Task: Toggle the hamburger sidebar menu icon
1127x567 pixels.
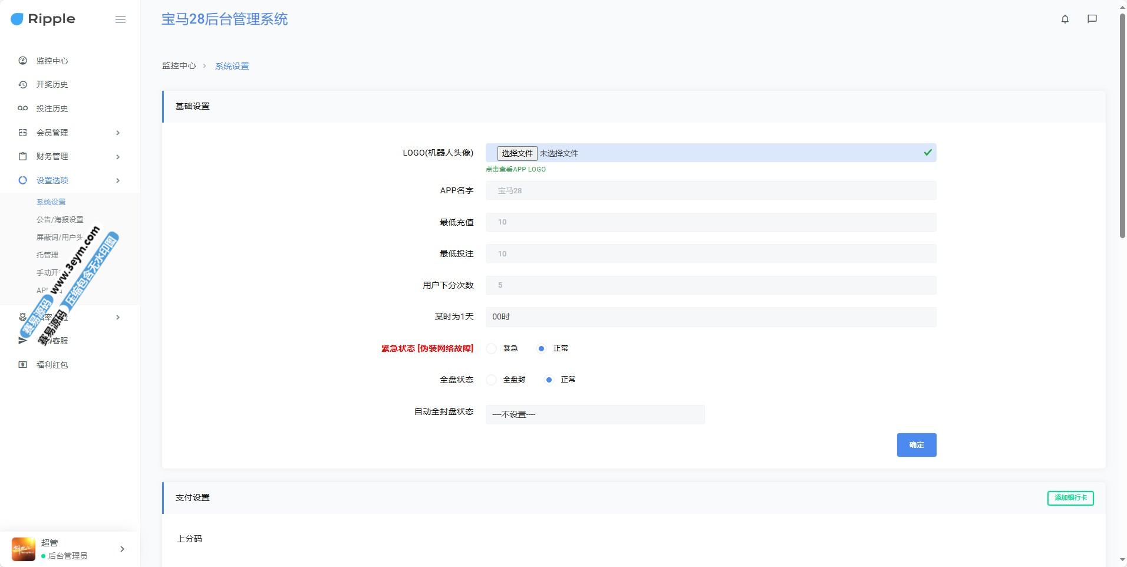Action: [120, 19]
